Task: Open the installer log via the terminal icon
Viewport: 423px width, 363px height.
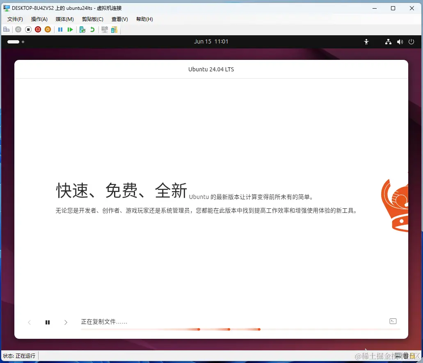Action: [393, 321]
